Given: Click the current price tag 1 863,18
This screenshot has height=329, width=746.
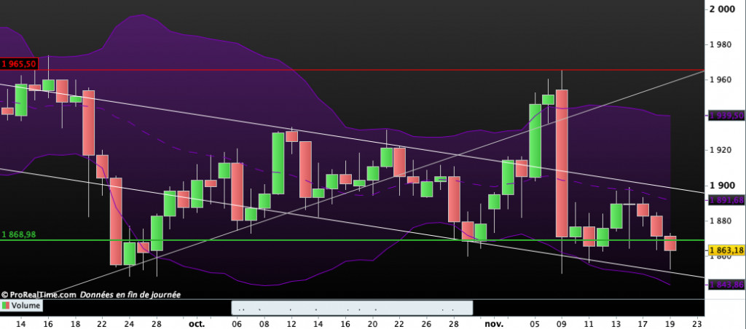Looking at the screenshot, I should click(726, 250).
